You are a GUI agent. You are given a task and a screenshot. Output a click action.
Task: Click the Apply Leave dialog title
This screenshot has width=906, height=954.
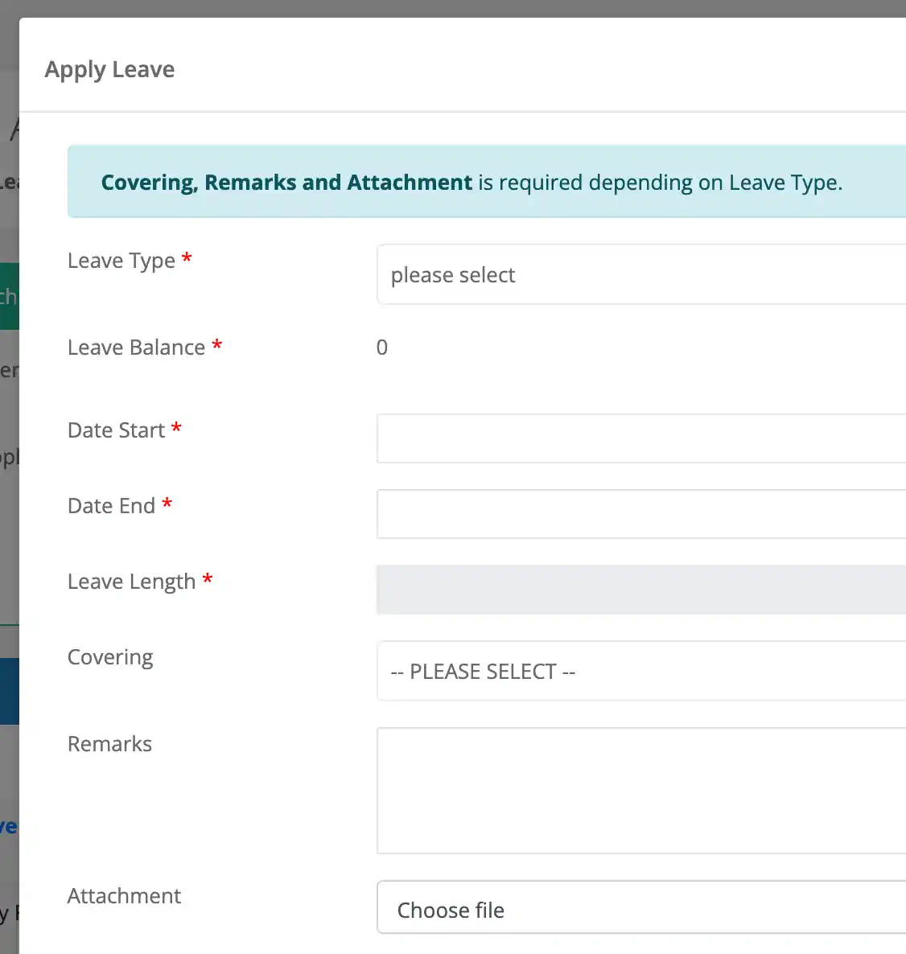coord(109,70)
